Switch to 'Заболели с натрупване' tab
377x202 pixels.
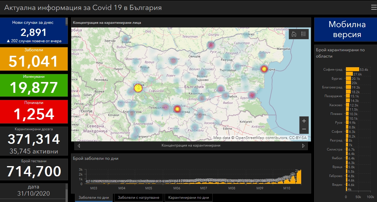pos(138,197)
